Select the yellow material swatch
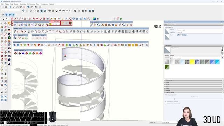The height and width of the screenshot is (126, 224). pyautogui.click(x=192, y=62)
